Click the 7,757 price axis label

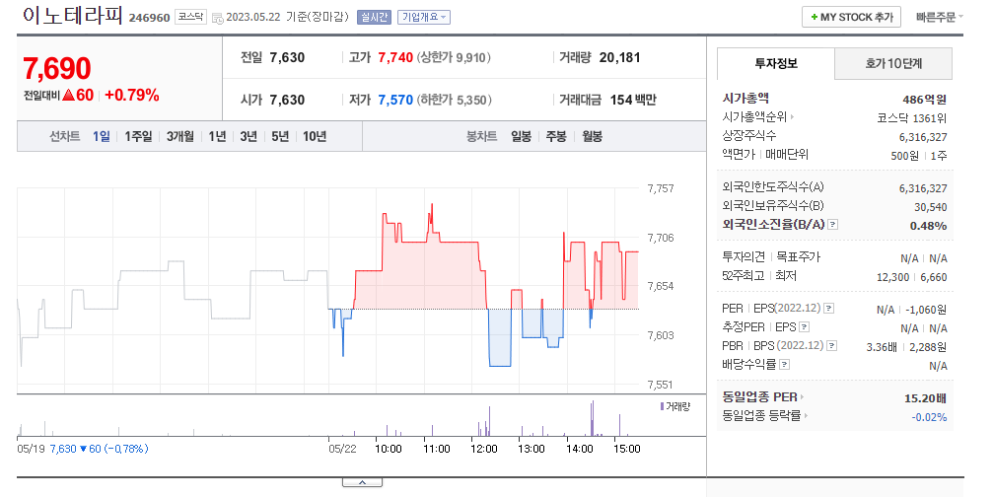tap(661, 188)
